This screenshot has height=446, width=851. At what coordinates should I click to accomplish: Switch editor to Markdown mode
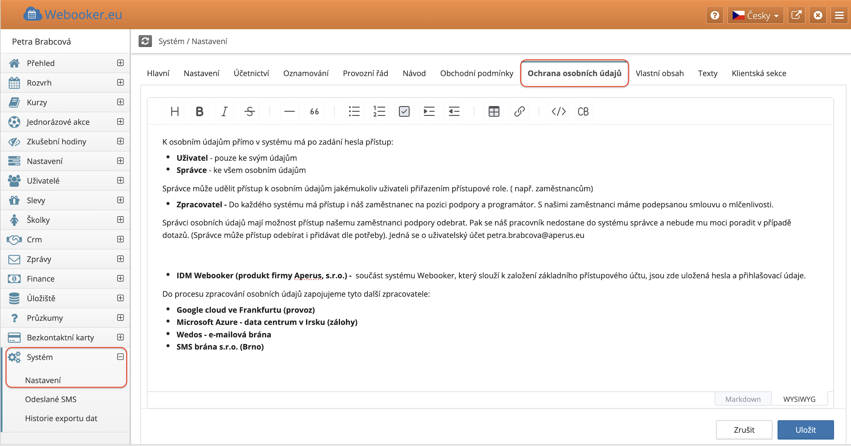pos(743,399)
